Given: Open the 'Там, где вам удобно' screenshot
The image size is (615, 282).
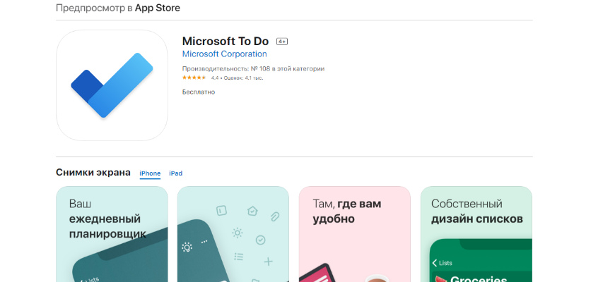Looking at the screenshot, I should pos(354,234).
